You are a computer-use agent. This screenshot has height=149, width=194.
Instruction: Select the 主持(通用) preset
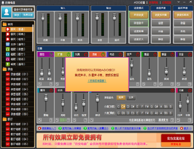point(18,44)
